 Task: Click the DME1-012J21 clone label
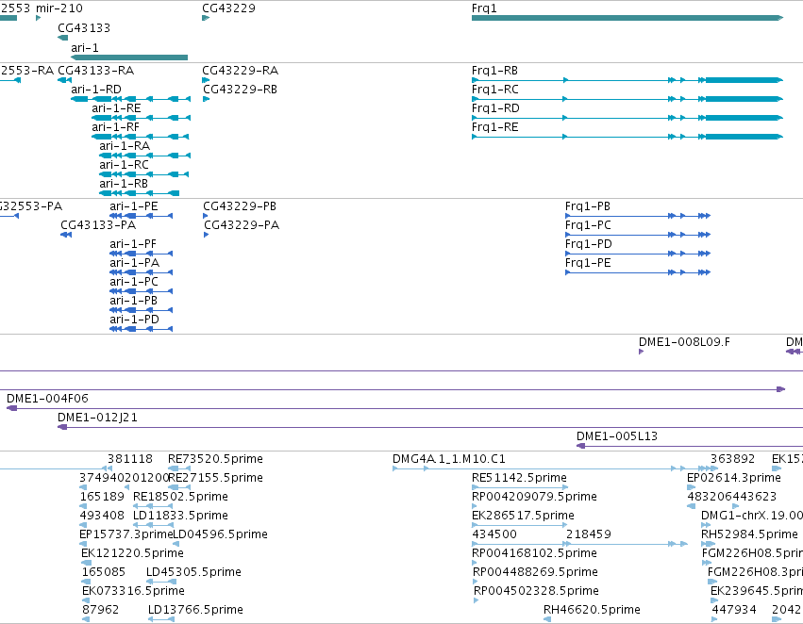[x=97, y=418]
